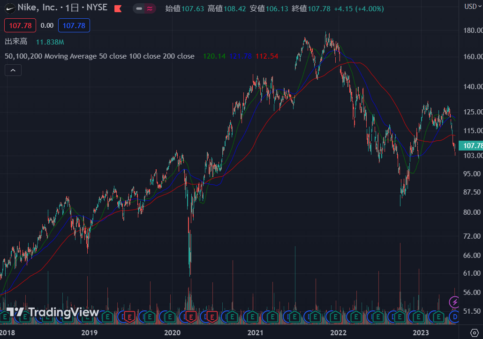Click the green 107.78 current price tag
The height and width of the screenshot is (339, 483).
pos(471,146)
